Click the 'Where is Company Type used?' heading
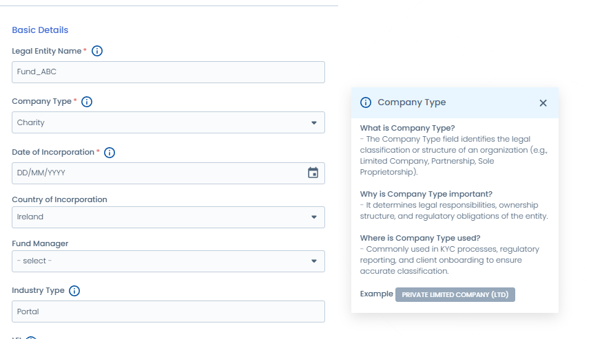Viewport: 591px width, 339px height. click(420, 238)
